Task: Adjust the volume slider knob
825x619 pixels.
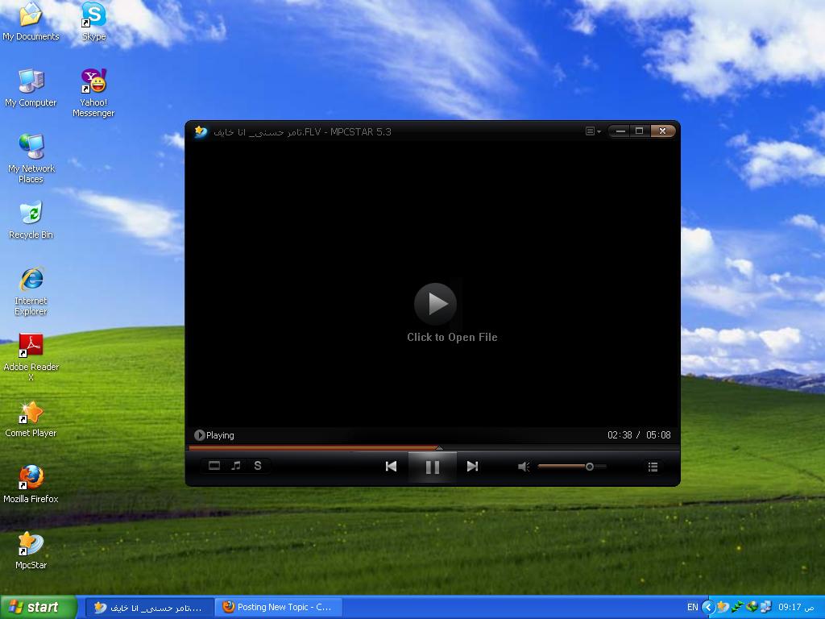Action: [590, 467]
